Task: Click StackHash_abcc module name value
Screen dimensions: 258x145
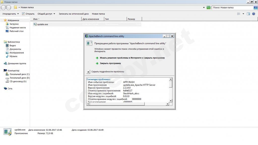Action: pyautogui.click(x=131, y=93)
